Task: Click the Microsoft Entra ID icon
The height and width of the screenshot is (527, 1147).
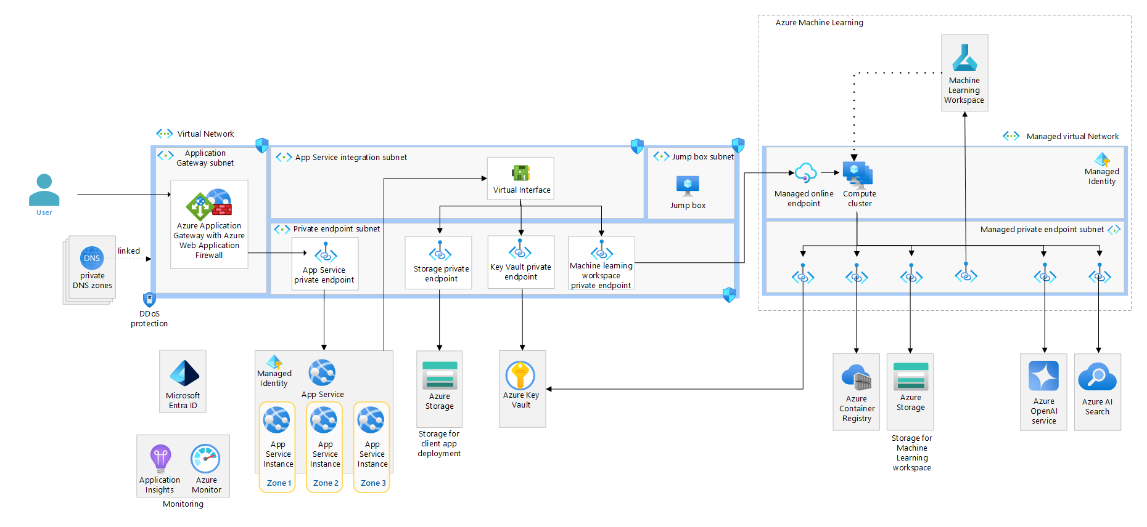Action: click(184, 374)
